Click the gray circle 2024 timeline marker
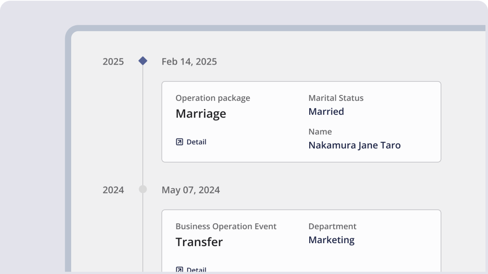The width and height of the screenshot is (488, 274). 143,190
